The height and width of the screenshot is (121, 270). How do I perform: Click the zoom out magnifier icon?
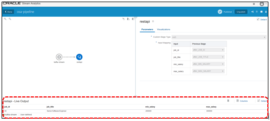pyautogui.click(x=10, y=19)
